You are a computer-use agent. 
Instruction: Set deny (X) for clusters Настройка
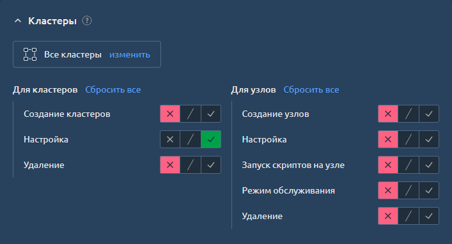tap(170, 139)
